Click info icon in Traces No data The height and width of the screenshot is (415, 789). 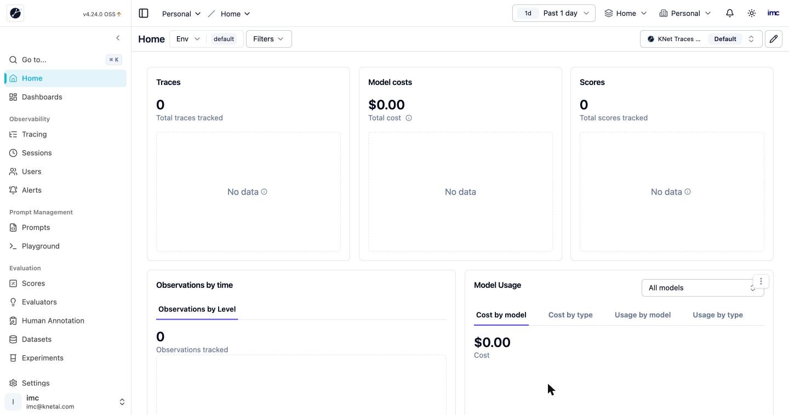(264, 191)
